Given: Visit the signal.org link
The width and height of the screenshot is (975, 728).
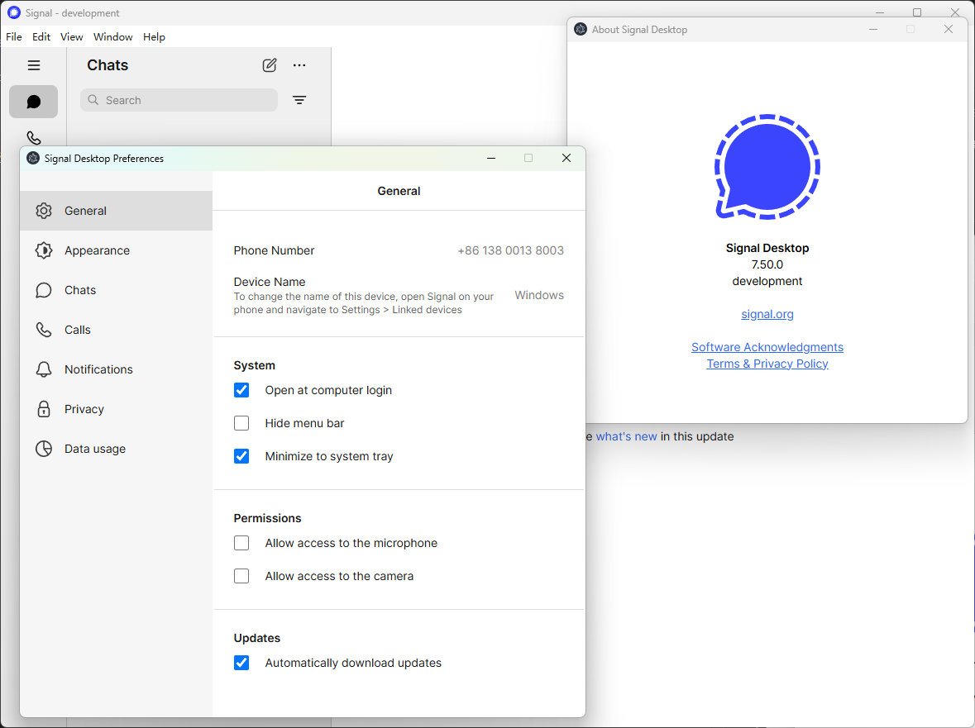Looking at the screenshot, I should [767, 314].
